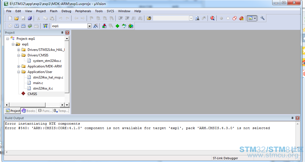
Task: Expand the Application/MDK-ARM group
Action: [18, 66]
